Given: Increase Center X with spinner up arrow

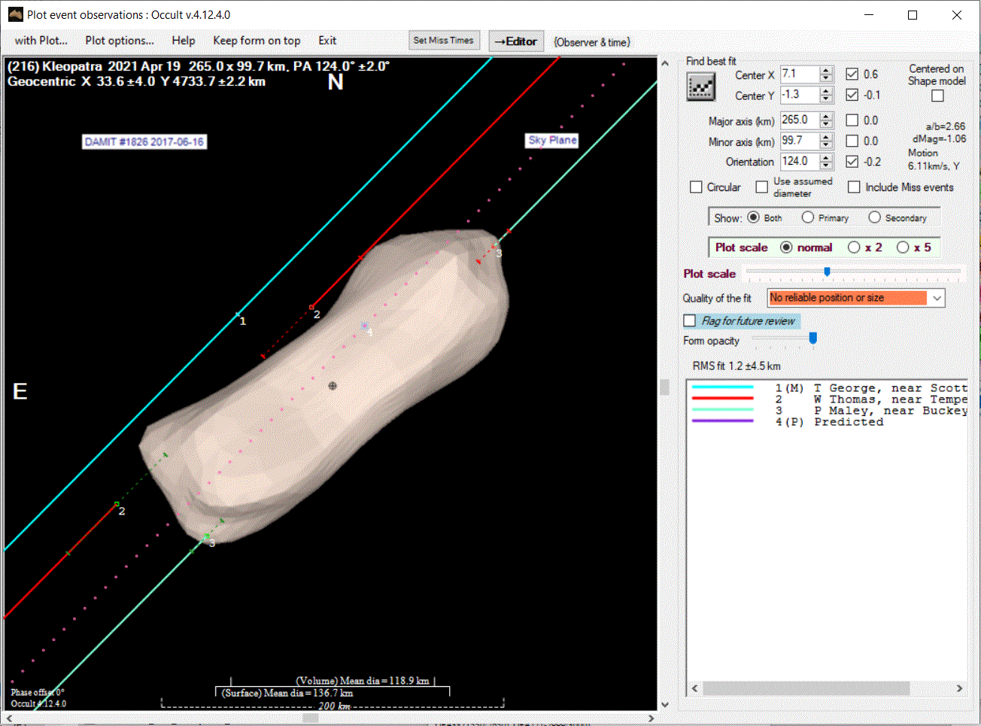Looking at the screenshot, I should (x=826, y=71).
